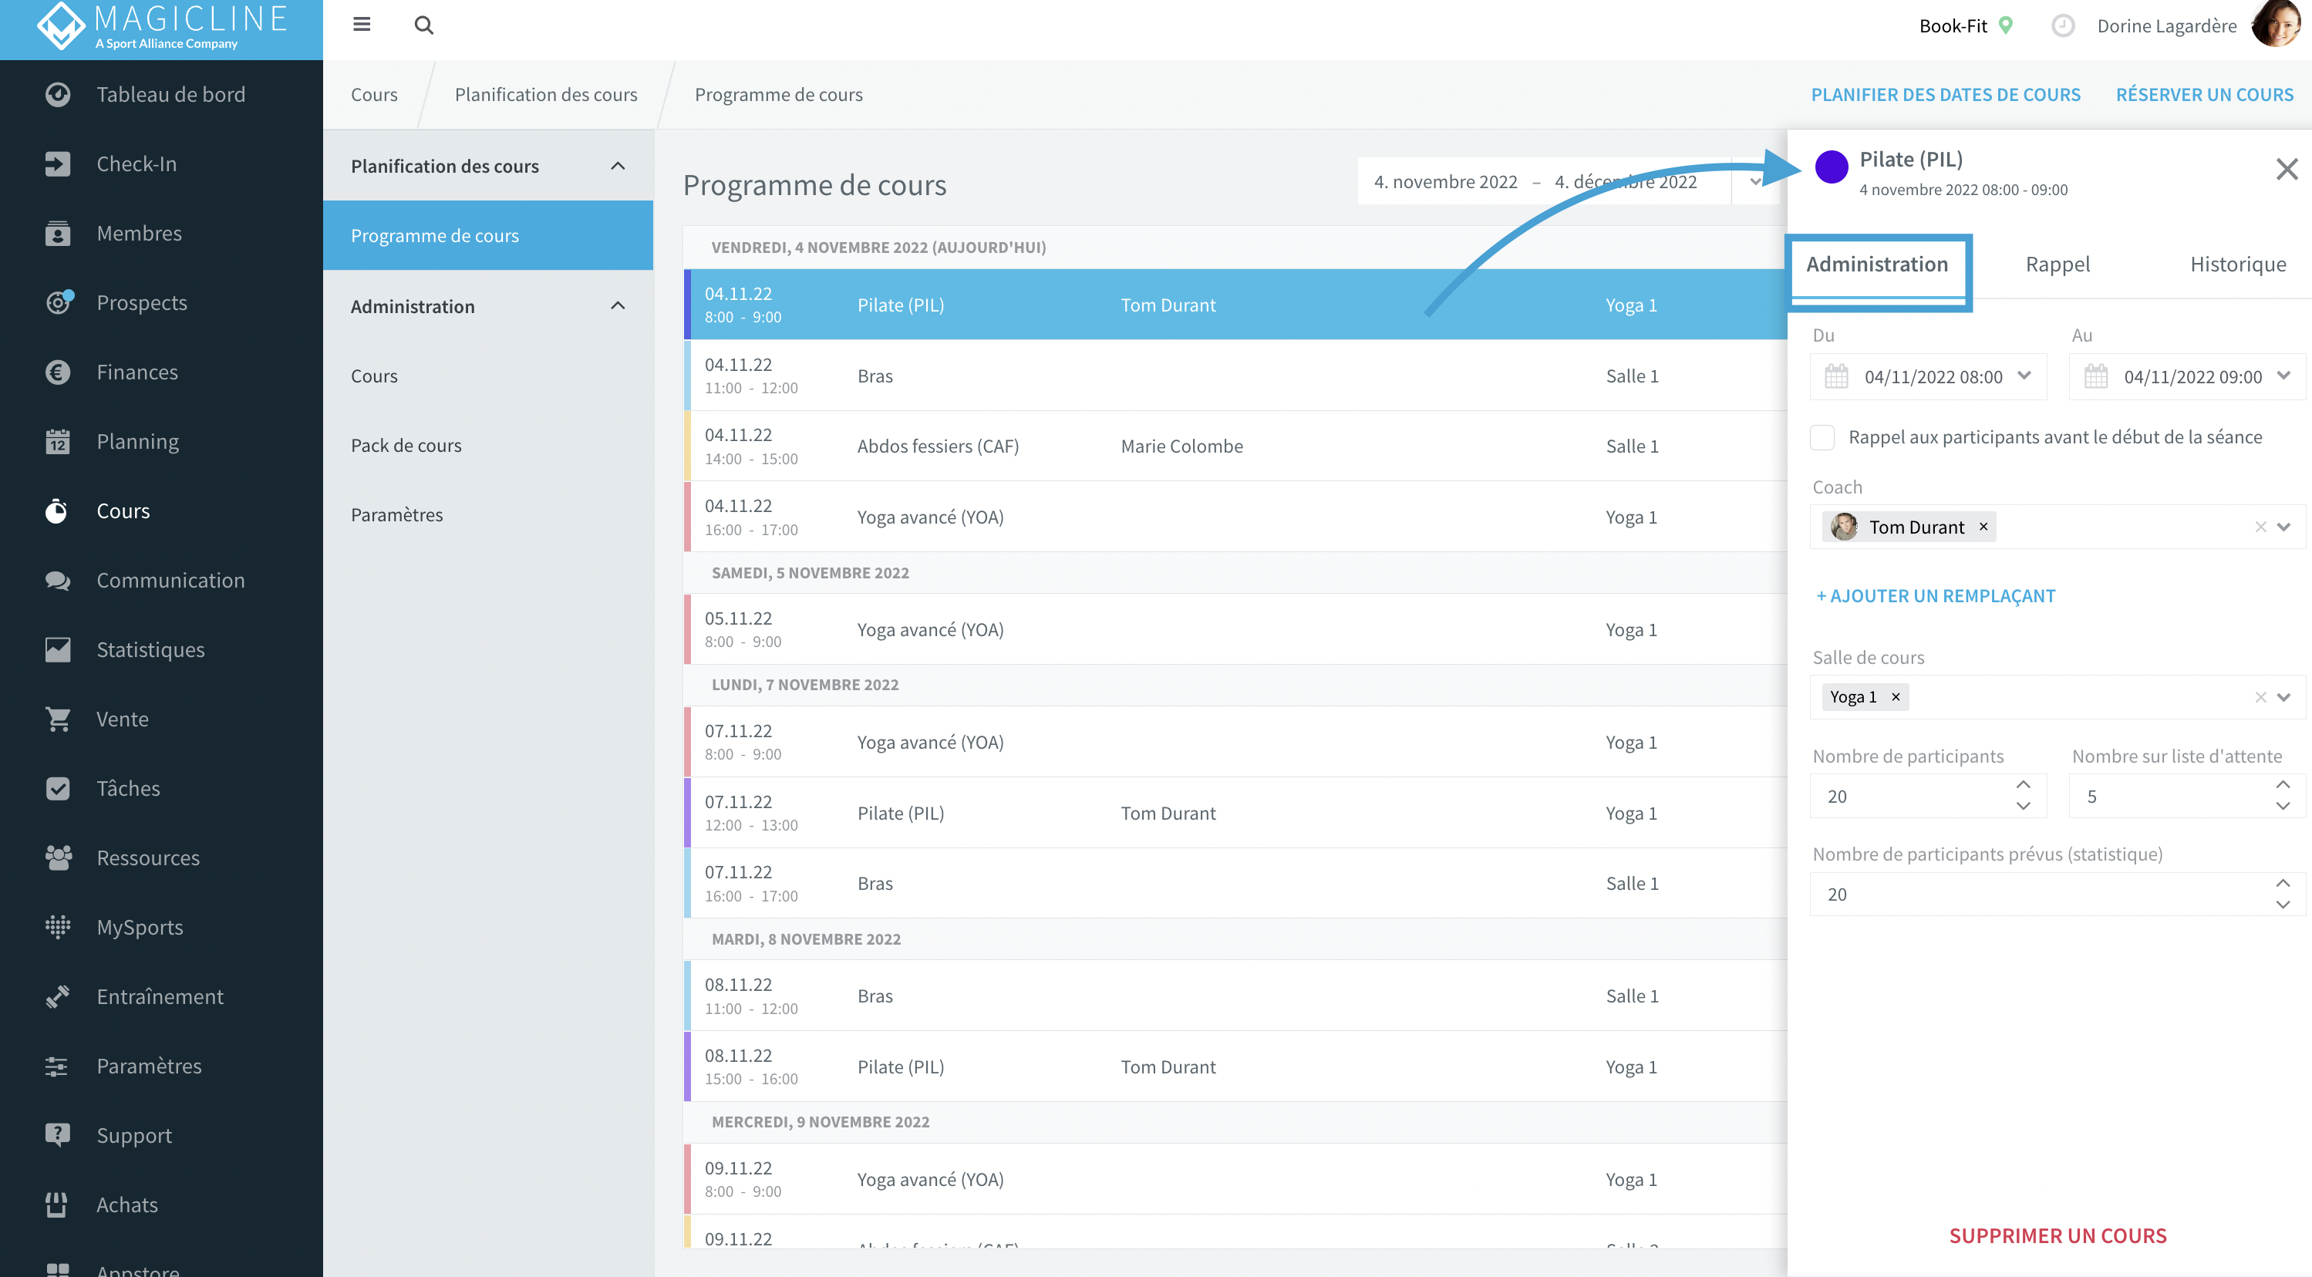Open the Coach dropdown
Screen dimensions: 2312x1277
(x=2283, y=527)
